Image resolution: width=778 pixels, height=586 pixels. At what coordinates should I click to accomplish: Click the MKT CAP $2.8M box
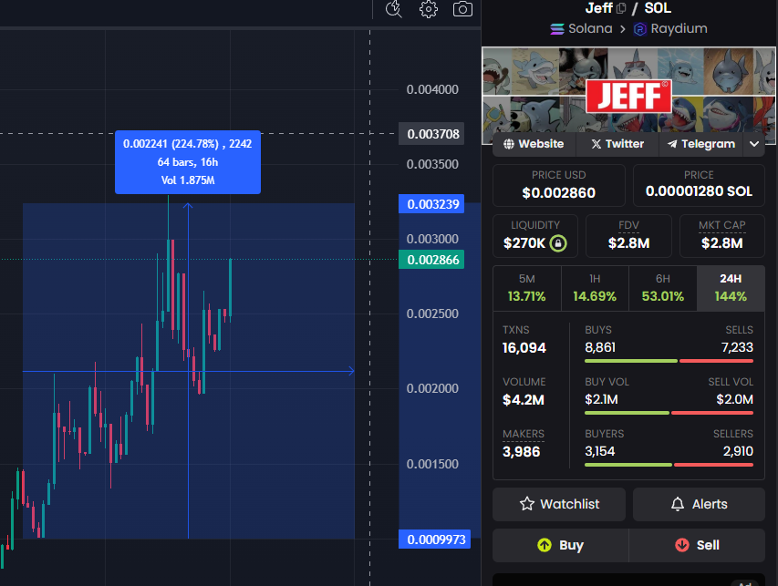pos(722,236)
